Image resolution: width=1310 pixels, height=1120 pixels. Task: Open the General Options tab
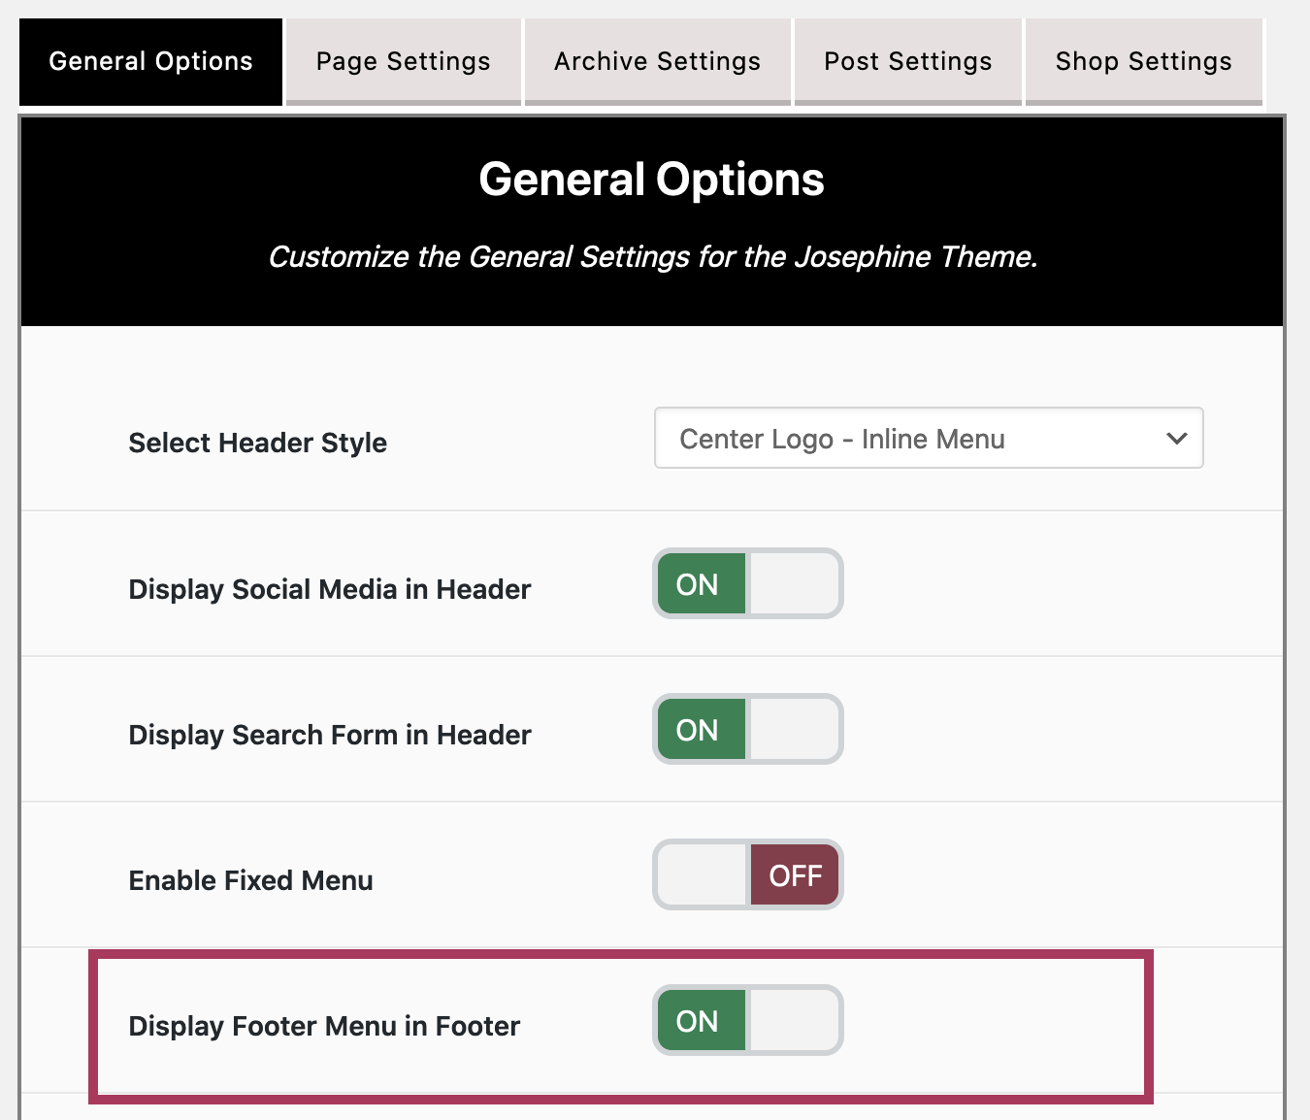point(150,61)
